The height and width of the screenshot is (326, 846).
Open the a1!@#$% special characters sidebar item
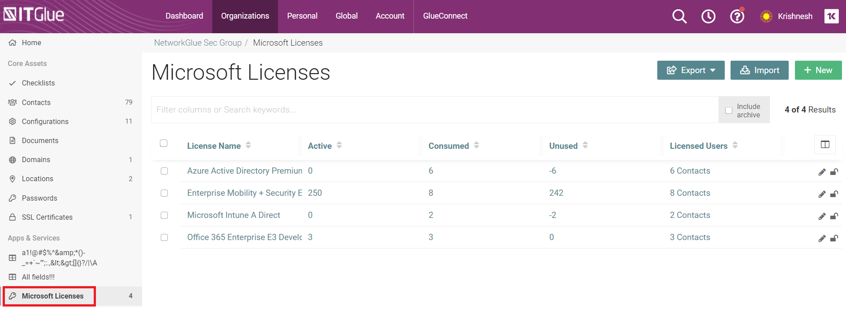(x=60, y=258)
